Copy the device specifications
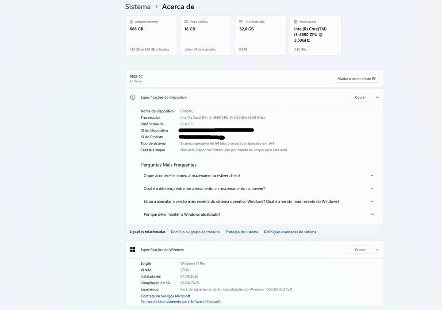 pyautogui.click(x=360, y=97)
